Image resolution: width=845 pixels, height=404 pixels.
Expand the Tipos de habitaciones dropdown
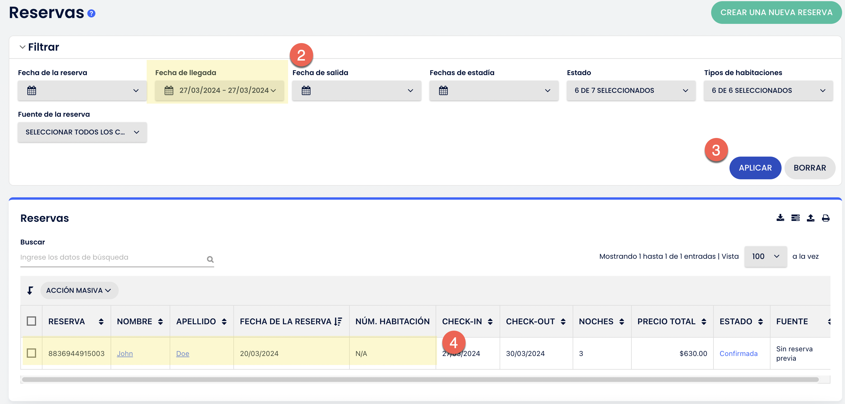tap(768, 91)
